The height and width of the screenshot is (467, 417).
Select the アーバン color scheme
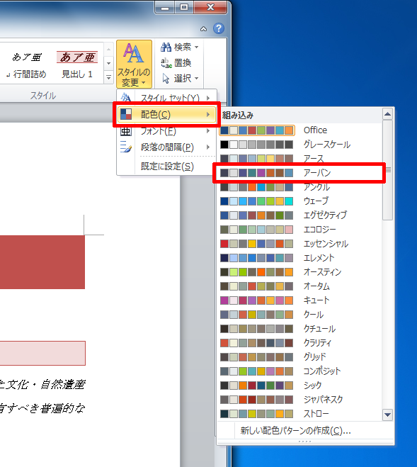[x=300, y=173]
